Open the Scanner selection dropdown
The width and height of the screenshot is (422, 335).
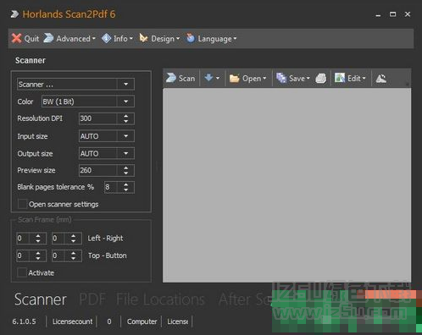125,84
